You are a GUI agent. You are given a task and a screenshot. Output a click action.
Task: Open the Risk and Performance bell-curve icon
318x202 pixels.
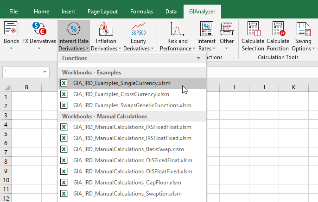(x=177, y=29)
